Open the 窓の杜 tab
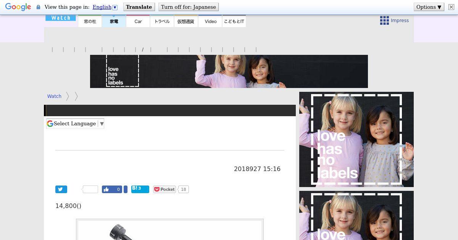Viewport: 458px width, 240px height. (90, 21)
